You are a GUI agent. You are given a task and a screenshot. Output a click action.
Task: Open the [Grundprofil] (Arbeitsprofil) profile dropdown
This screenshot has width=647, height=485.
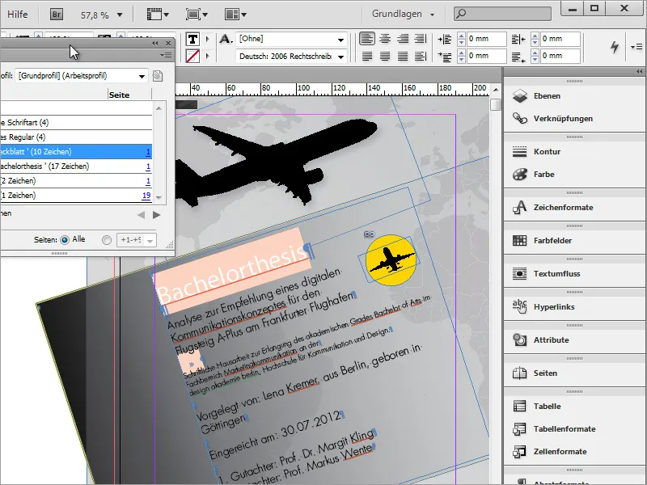tap(82, 76)
